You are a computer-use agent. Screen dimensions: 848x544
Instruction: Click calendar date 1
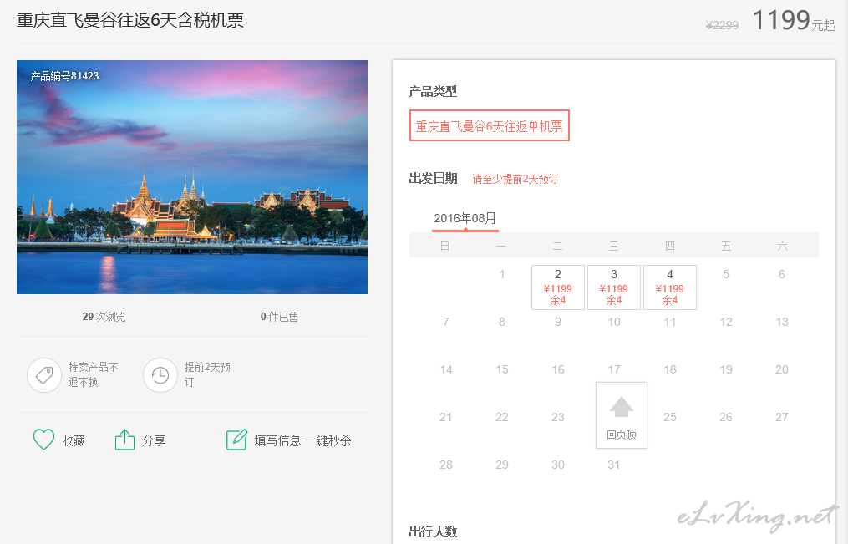point(502,274)
